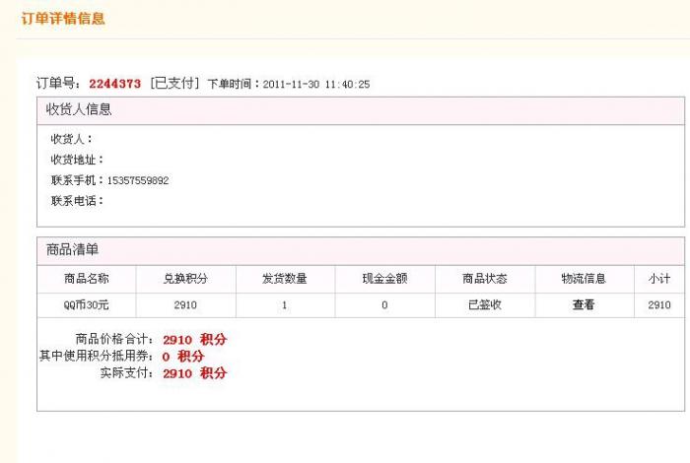Click the 联系手机： label
Viewport: 690px width, 463px height.
click(78, 180)
